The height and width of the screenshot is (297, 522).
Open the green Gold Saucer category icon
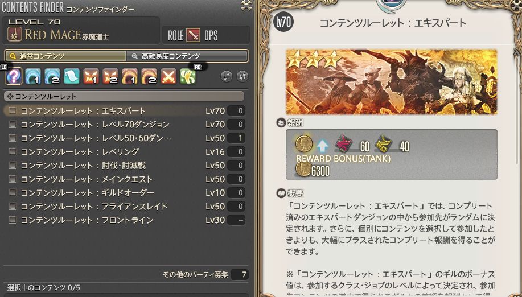point(188,76)
